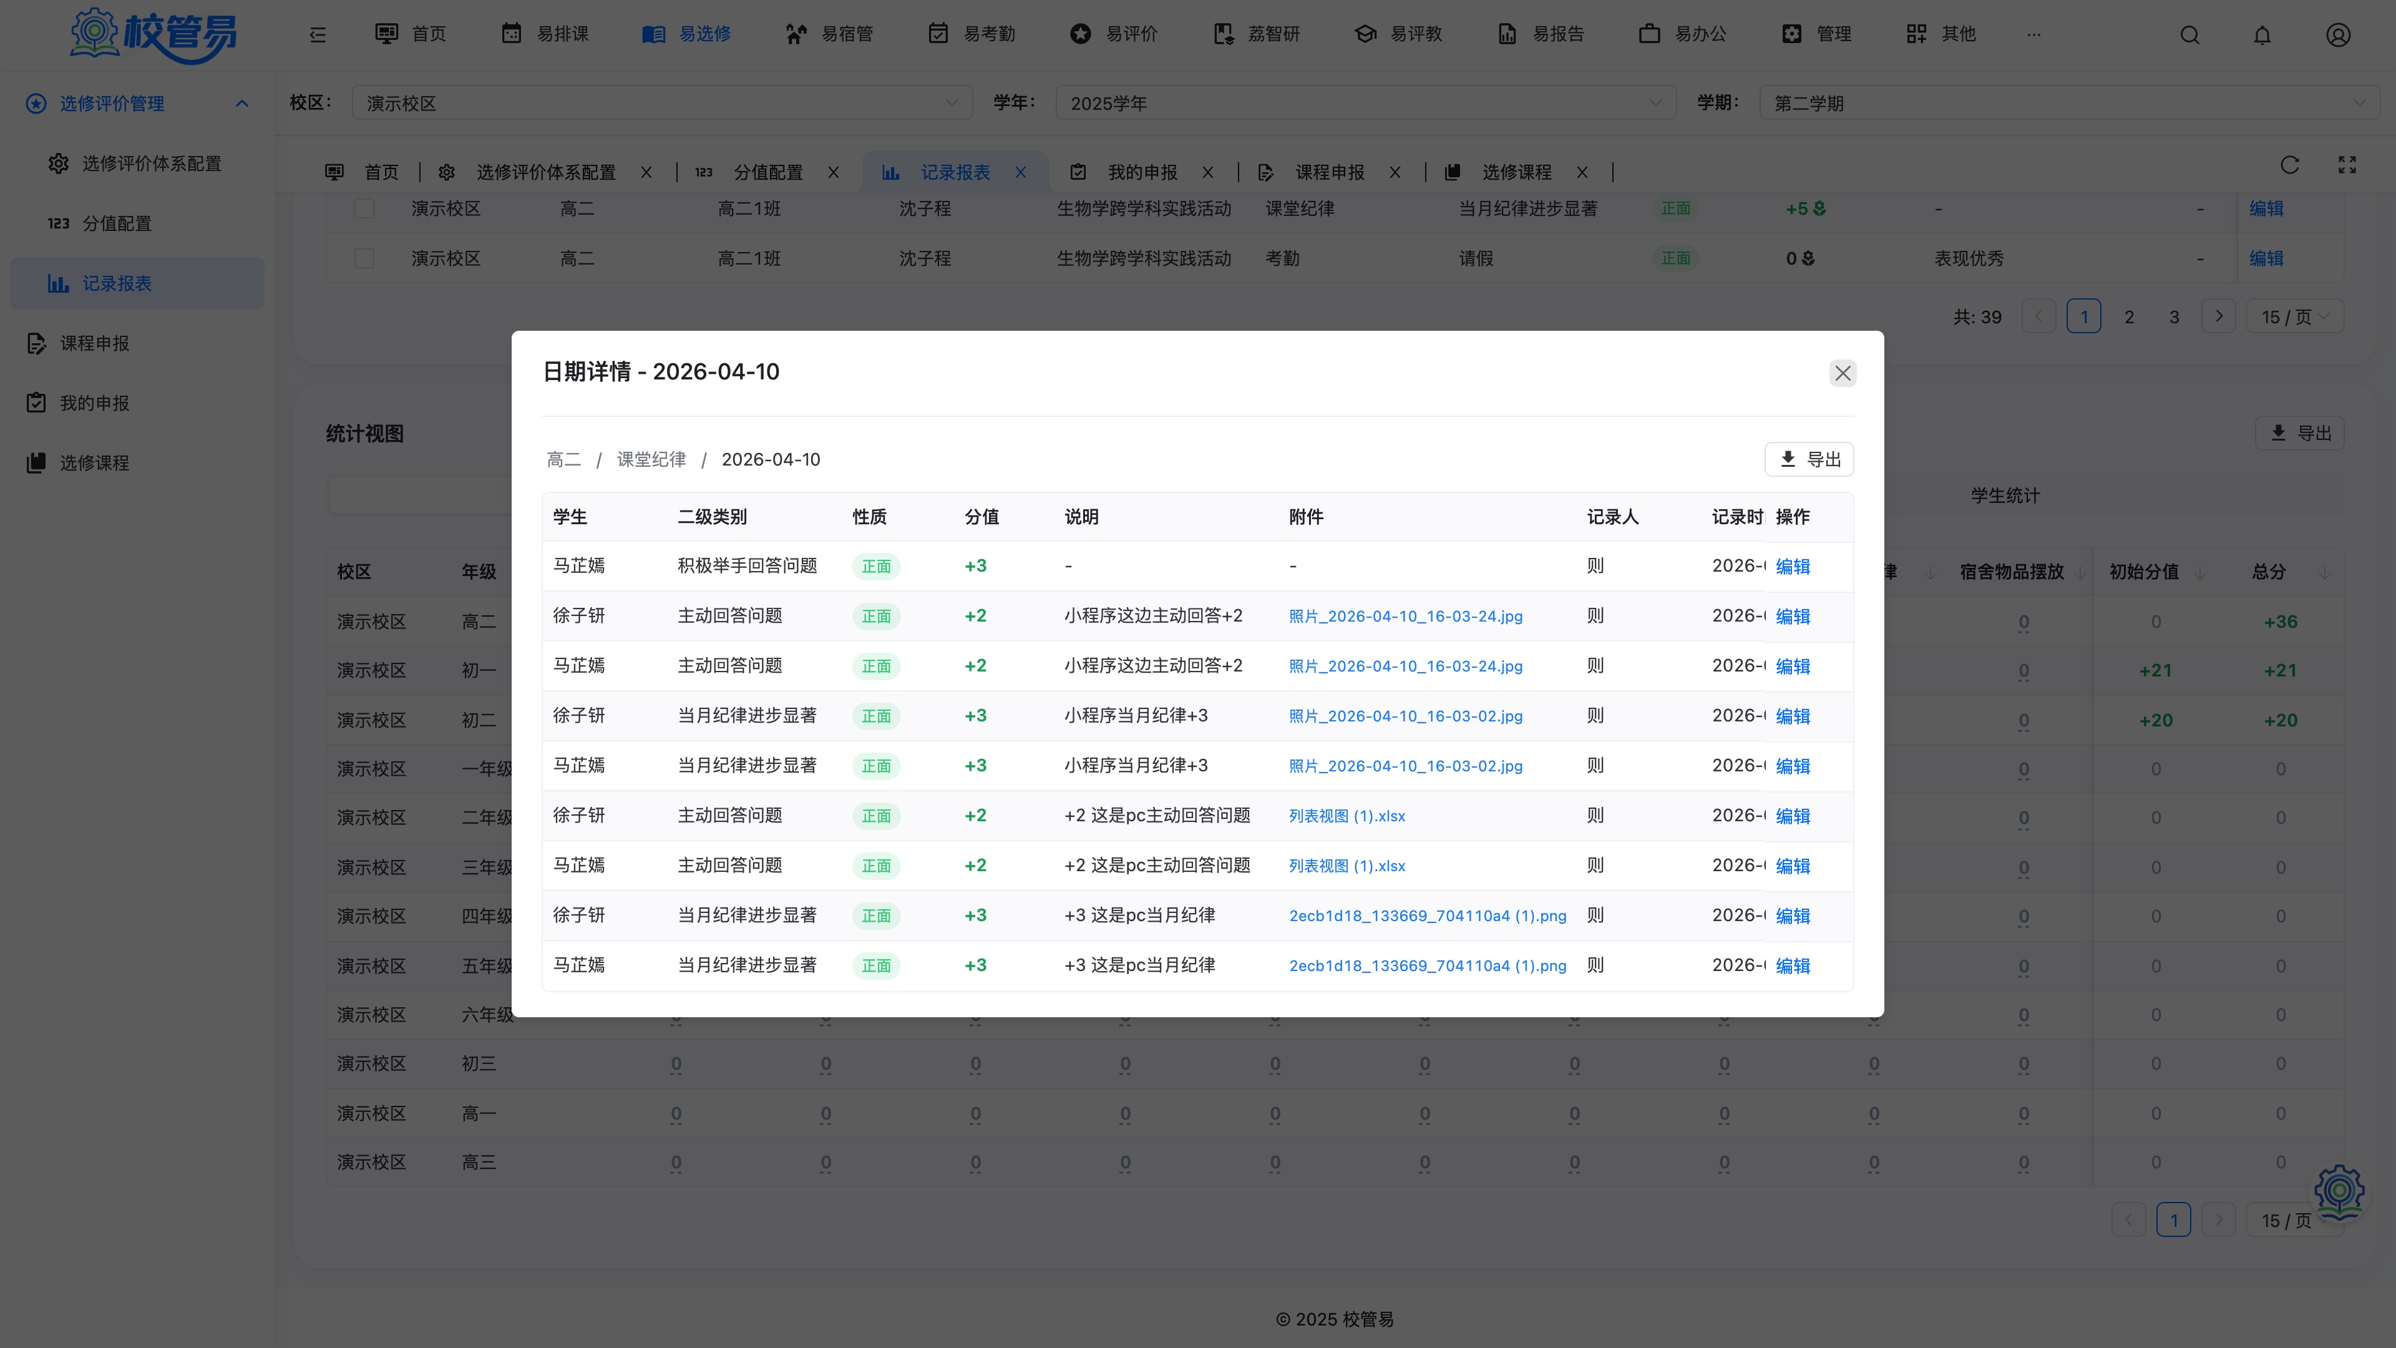2396x1348 pixels.
Task: Close the 分值配置 tab
Action: pyautogui.click(x=834, y=172)
